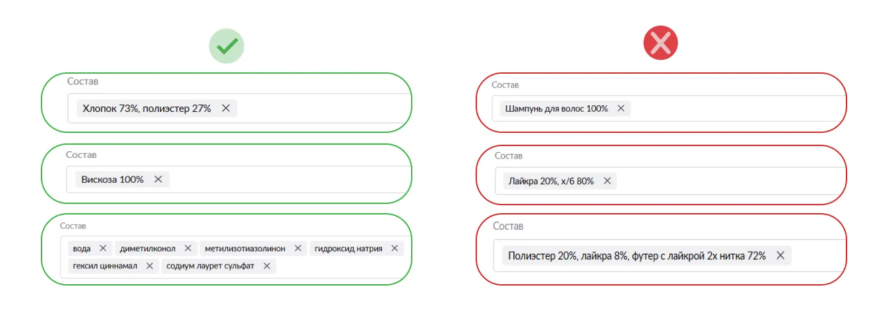888x325 pixels.
Task: Delete the "гексил циннамал" tag
Action: [x=150, y=266]
